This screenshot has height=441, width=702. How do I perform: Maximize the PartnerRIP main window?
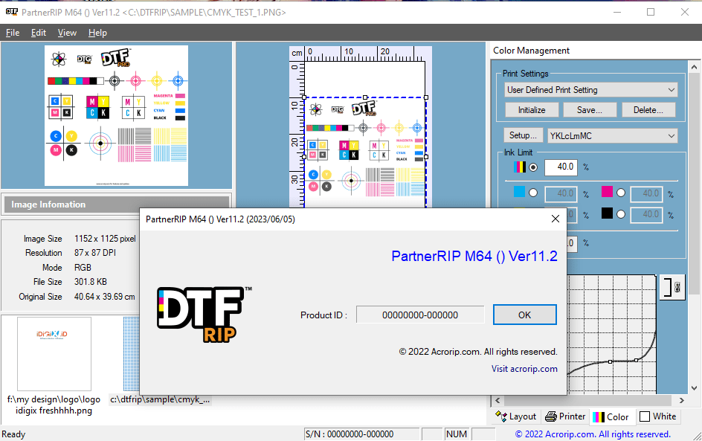651,12
